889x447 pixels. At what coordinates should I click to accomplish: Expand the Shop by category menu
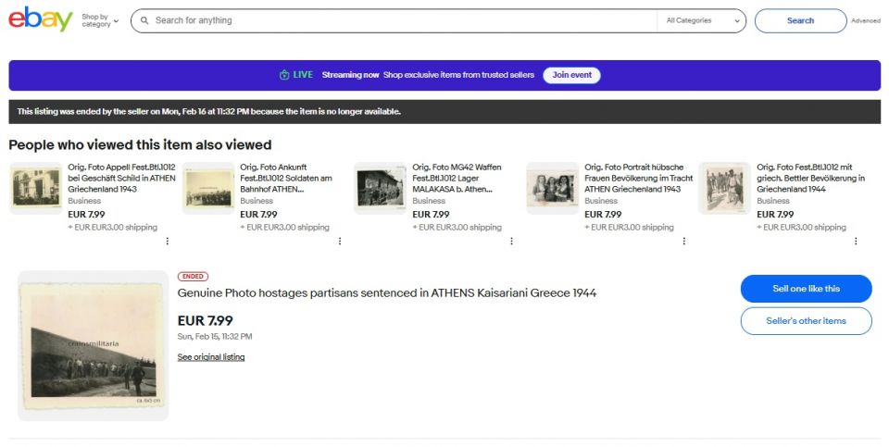click(x=100, y=20)
